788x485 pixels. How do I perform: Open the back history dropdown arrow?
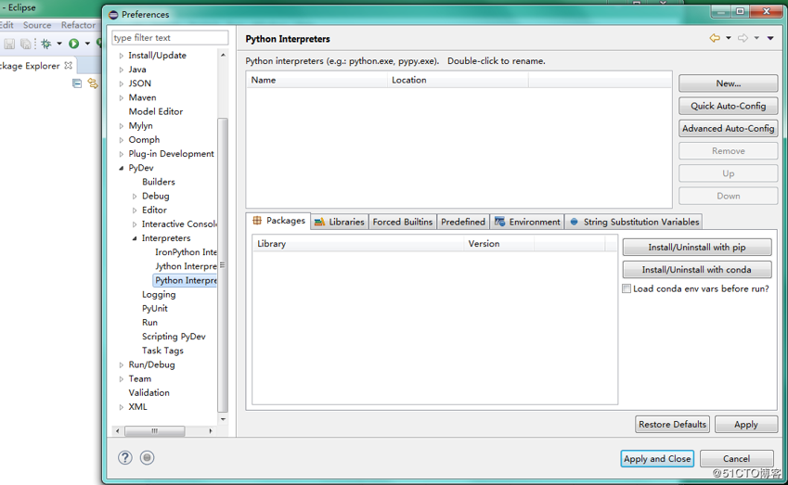click(729, 38)
